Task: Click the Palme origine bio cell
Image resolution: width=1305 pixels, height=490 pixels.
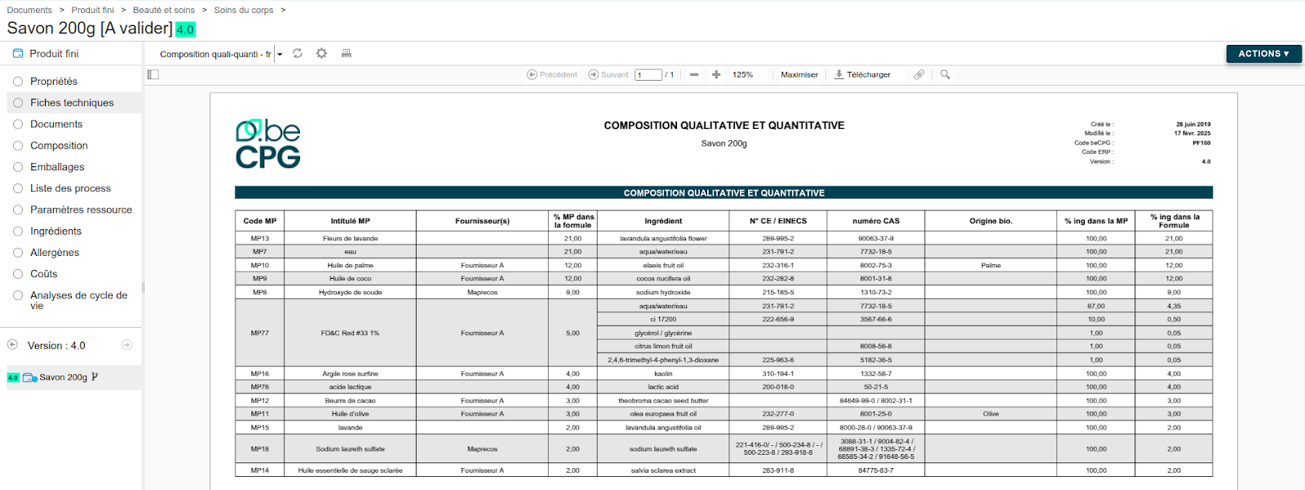Action: [x=990, y=265]
